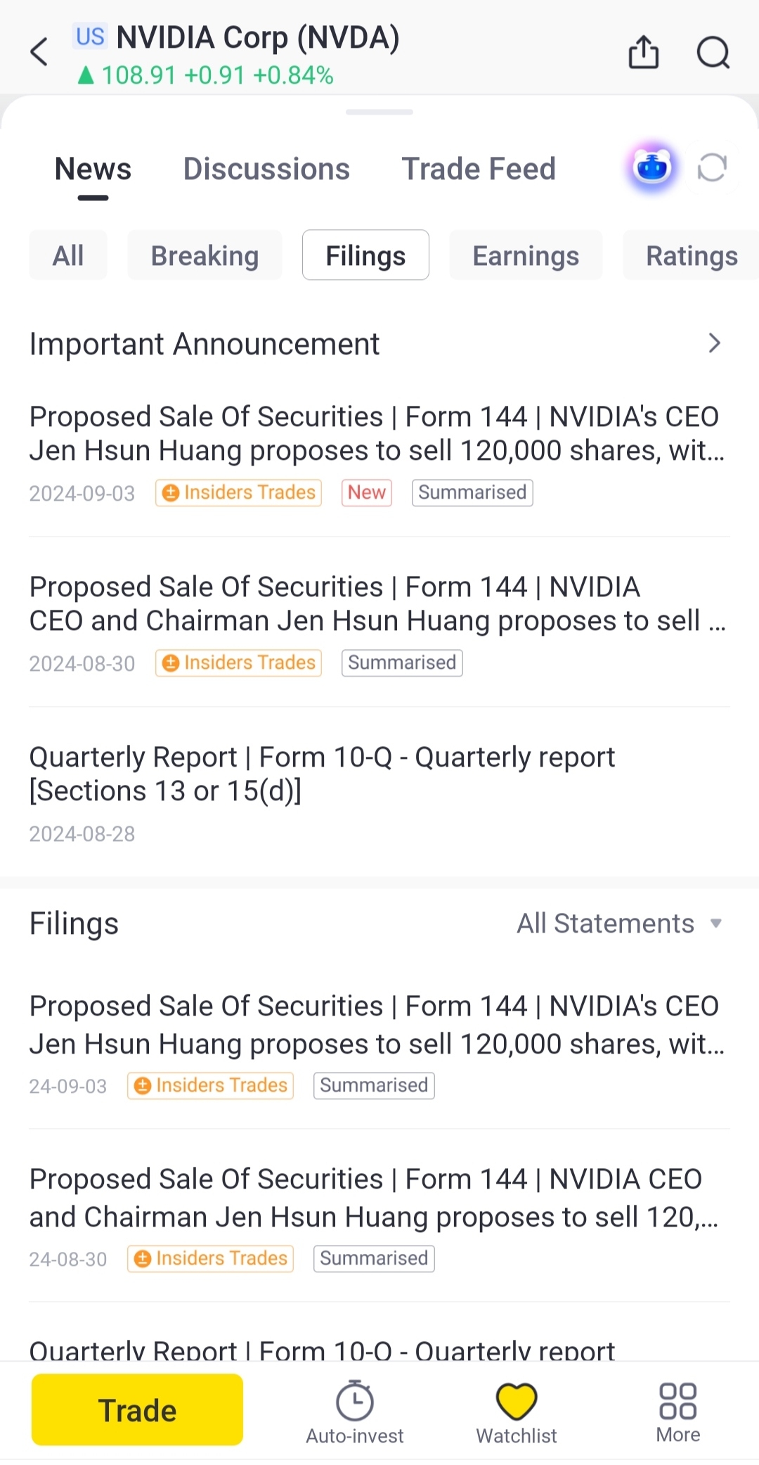
Task: Select the Breaking filter chip
Action: (x=205, y=255)
